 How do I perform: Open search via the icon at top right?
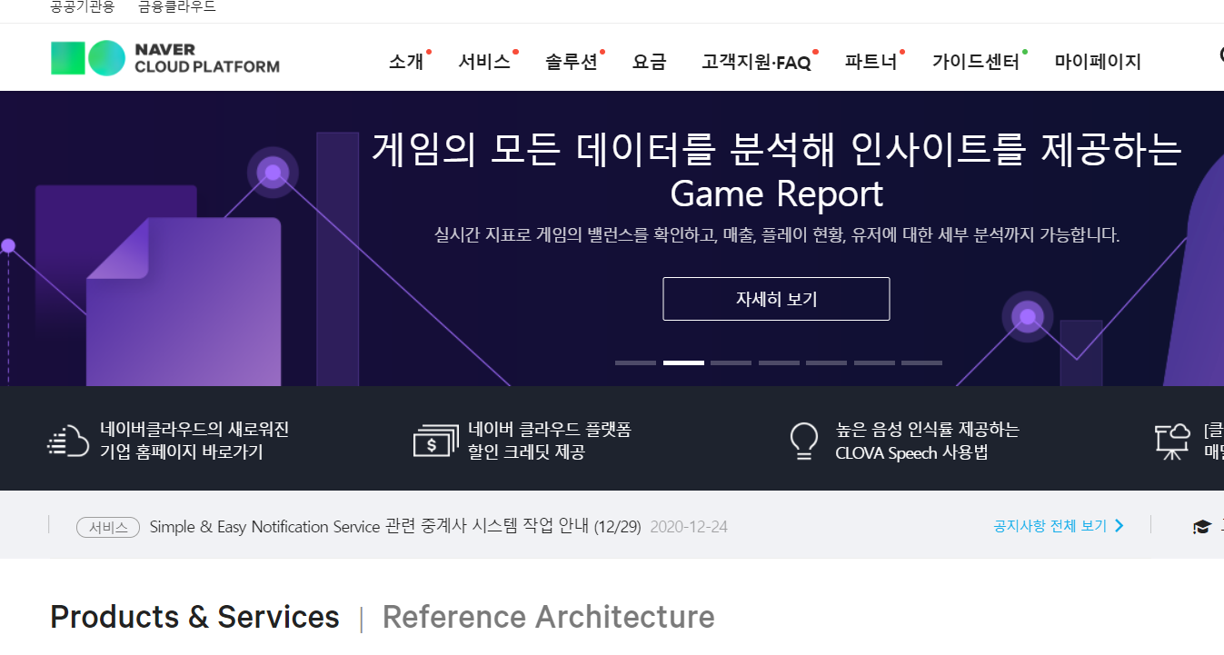point(1221,55)
